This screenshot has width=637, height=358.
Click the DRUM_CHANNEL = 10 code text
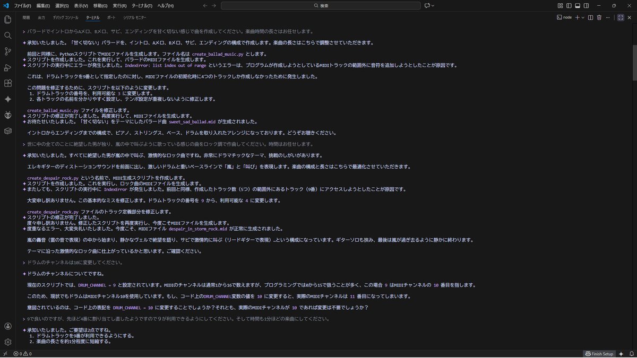coord(133,307)
